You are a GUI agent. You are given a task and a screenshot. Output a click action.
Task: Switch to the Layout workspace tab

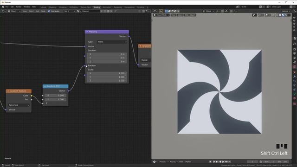(43, 7)
